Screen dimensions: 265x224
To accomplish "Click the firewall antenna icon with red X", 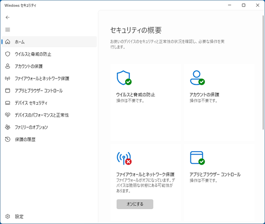I will click(124, 158).
